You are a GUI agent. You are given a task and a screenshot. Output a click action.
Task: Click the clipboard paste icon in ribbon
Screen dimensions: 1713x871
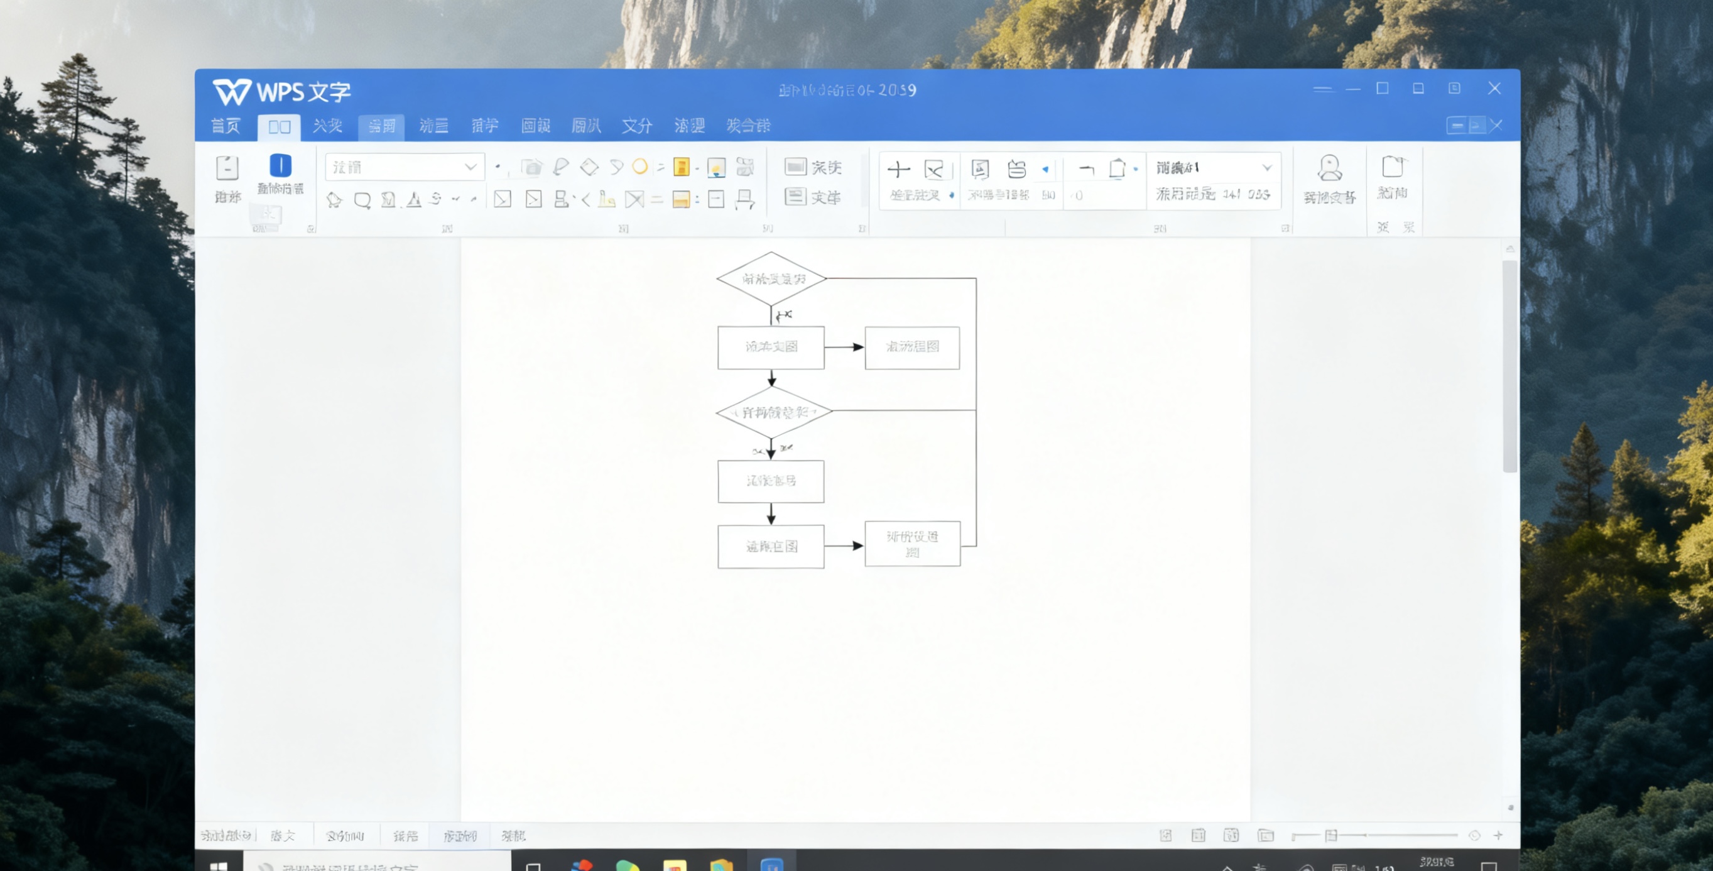[x=227, y=168]
